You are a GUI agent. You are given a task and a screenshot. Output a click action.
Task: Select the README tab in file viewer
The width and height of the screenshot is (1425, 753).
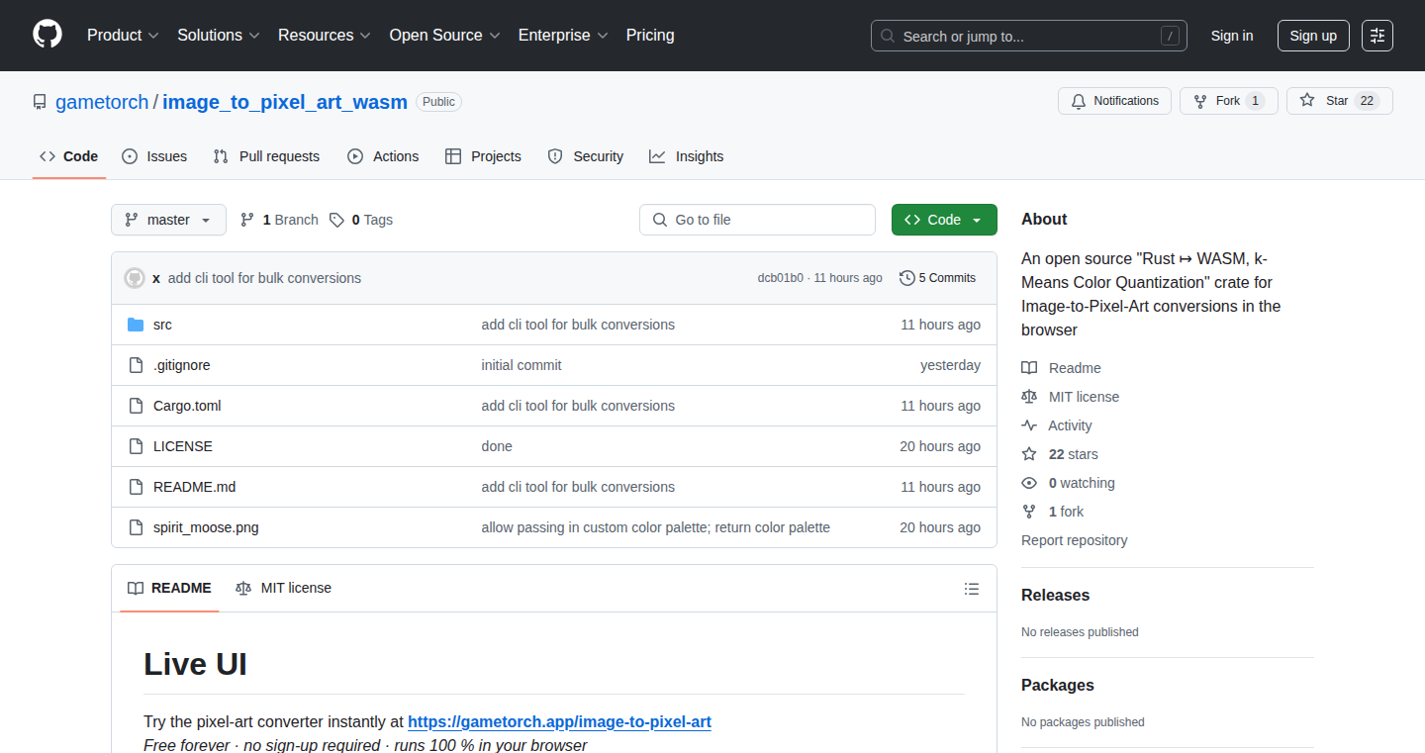(x=169, y=588)
